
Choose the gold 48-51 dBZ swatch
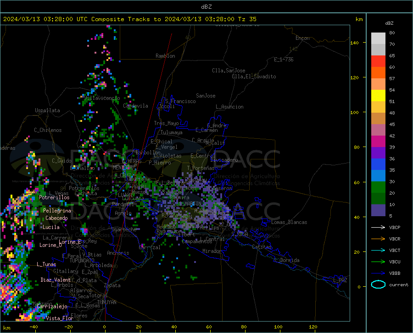(x=378, y=107)
